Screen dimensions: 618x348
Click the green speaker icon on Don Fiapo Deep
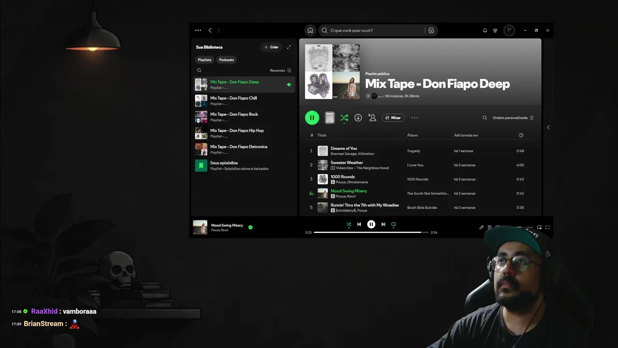(289, 85)
